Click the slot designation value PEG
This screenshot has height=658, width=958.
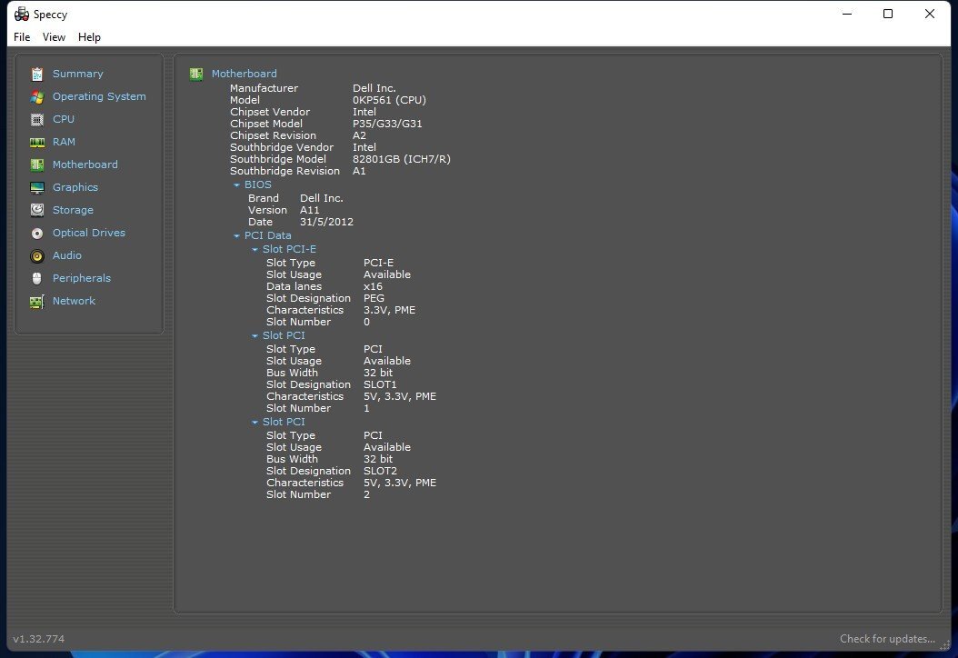[374, 298]
